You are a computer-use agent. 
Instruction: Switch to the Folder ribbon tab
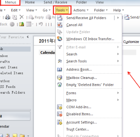tap(81, 2)
